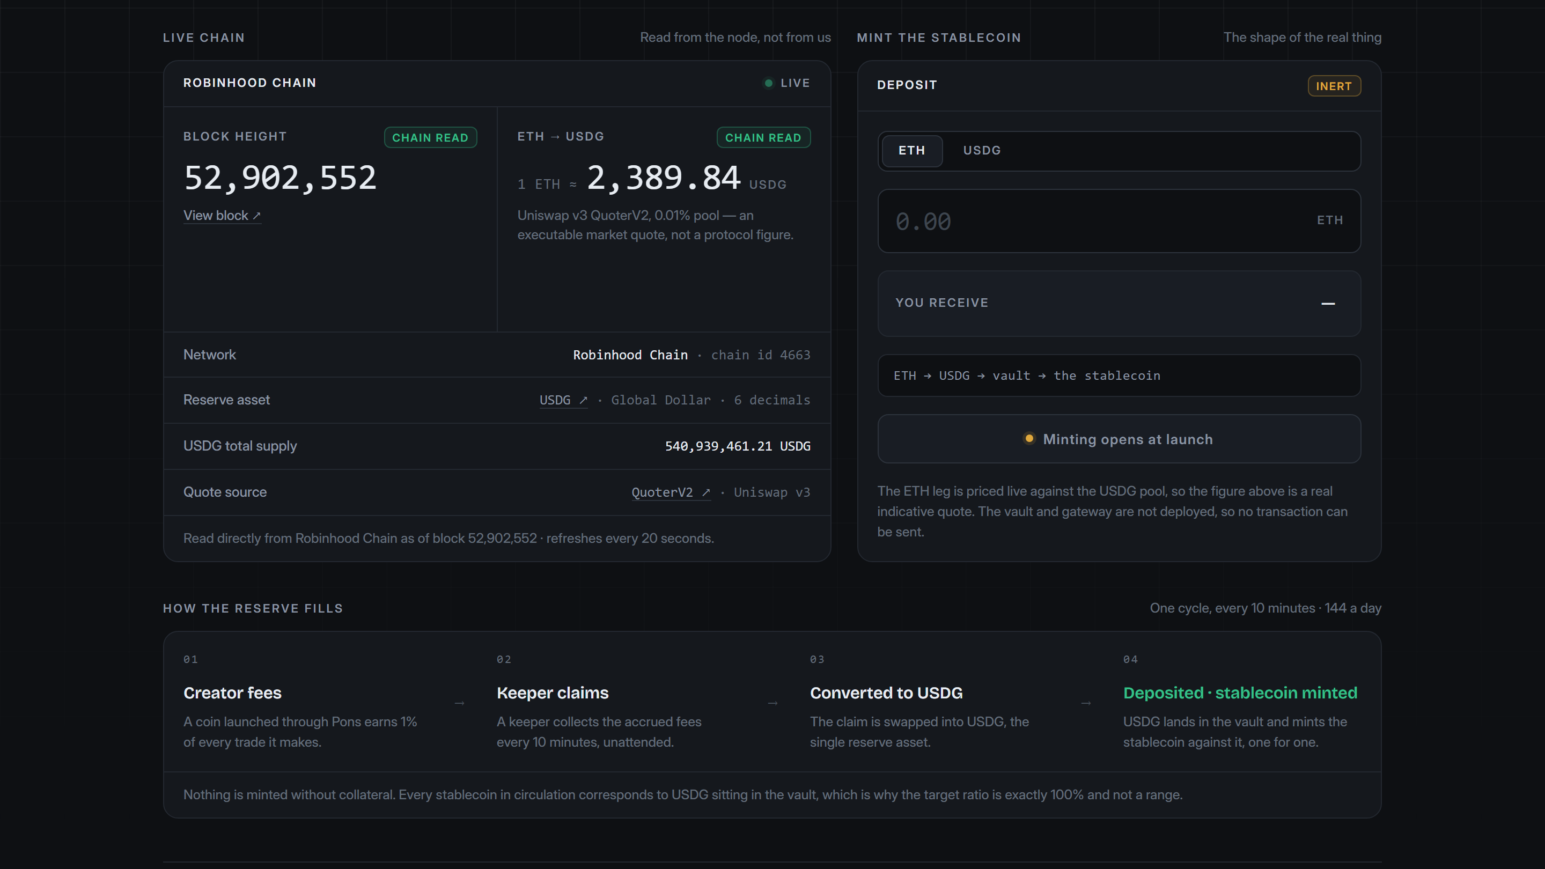Click the MINT THE STABLECOIN section heading
1545x869 pixels.
[939, 38]
